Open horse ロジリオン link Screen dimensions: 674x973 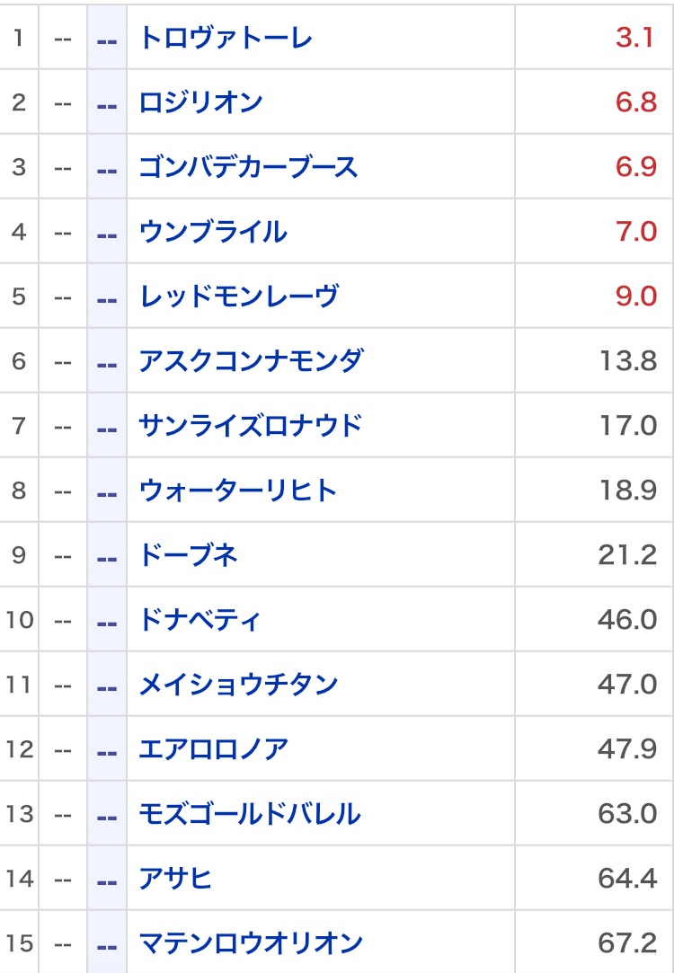pyautogui.click(x=200, y=102)
